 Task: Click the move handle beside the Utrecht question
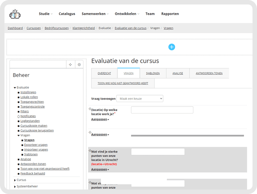(x=90, y=150)
